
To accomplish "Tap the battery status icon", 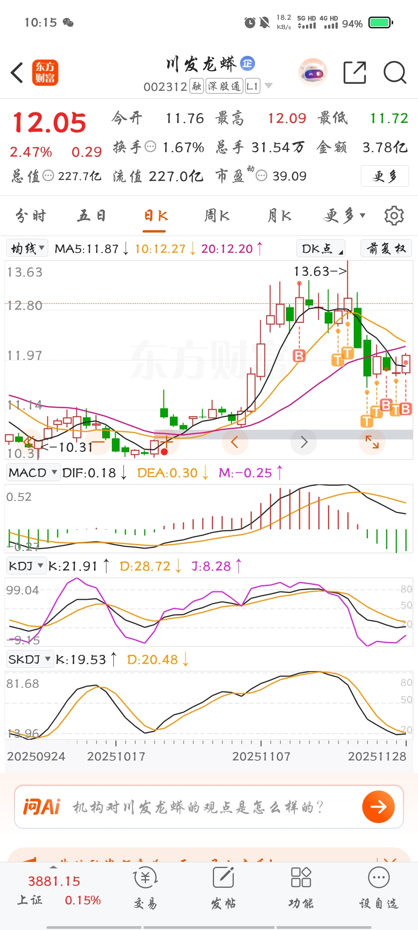I will (381, 23).
